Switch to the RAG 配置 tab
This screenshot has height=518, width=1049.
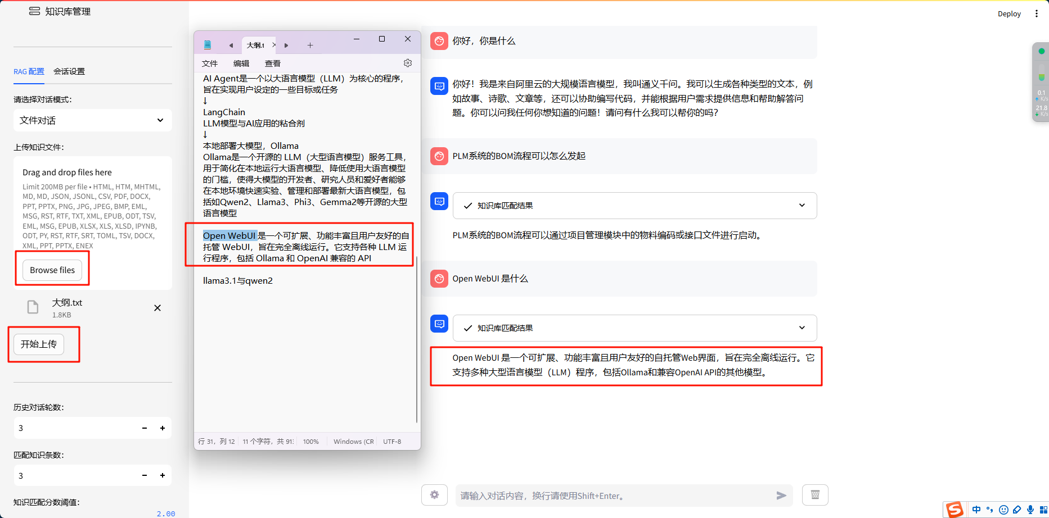point(29,71)
